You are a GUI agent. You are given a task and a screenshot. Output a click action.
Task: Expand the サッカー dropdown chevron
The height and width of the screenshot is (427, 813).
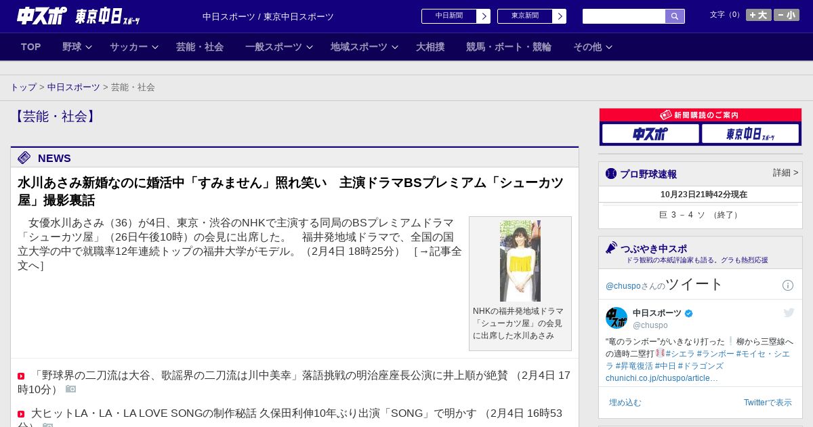point(155,47)
